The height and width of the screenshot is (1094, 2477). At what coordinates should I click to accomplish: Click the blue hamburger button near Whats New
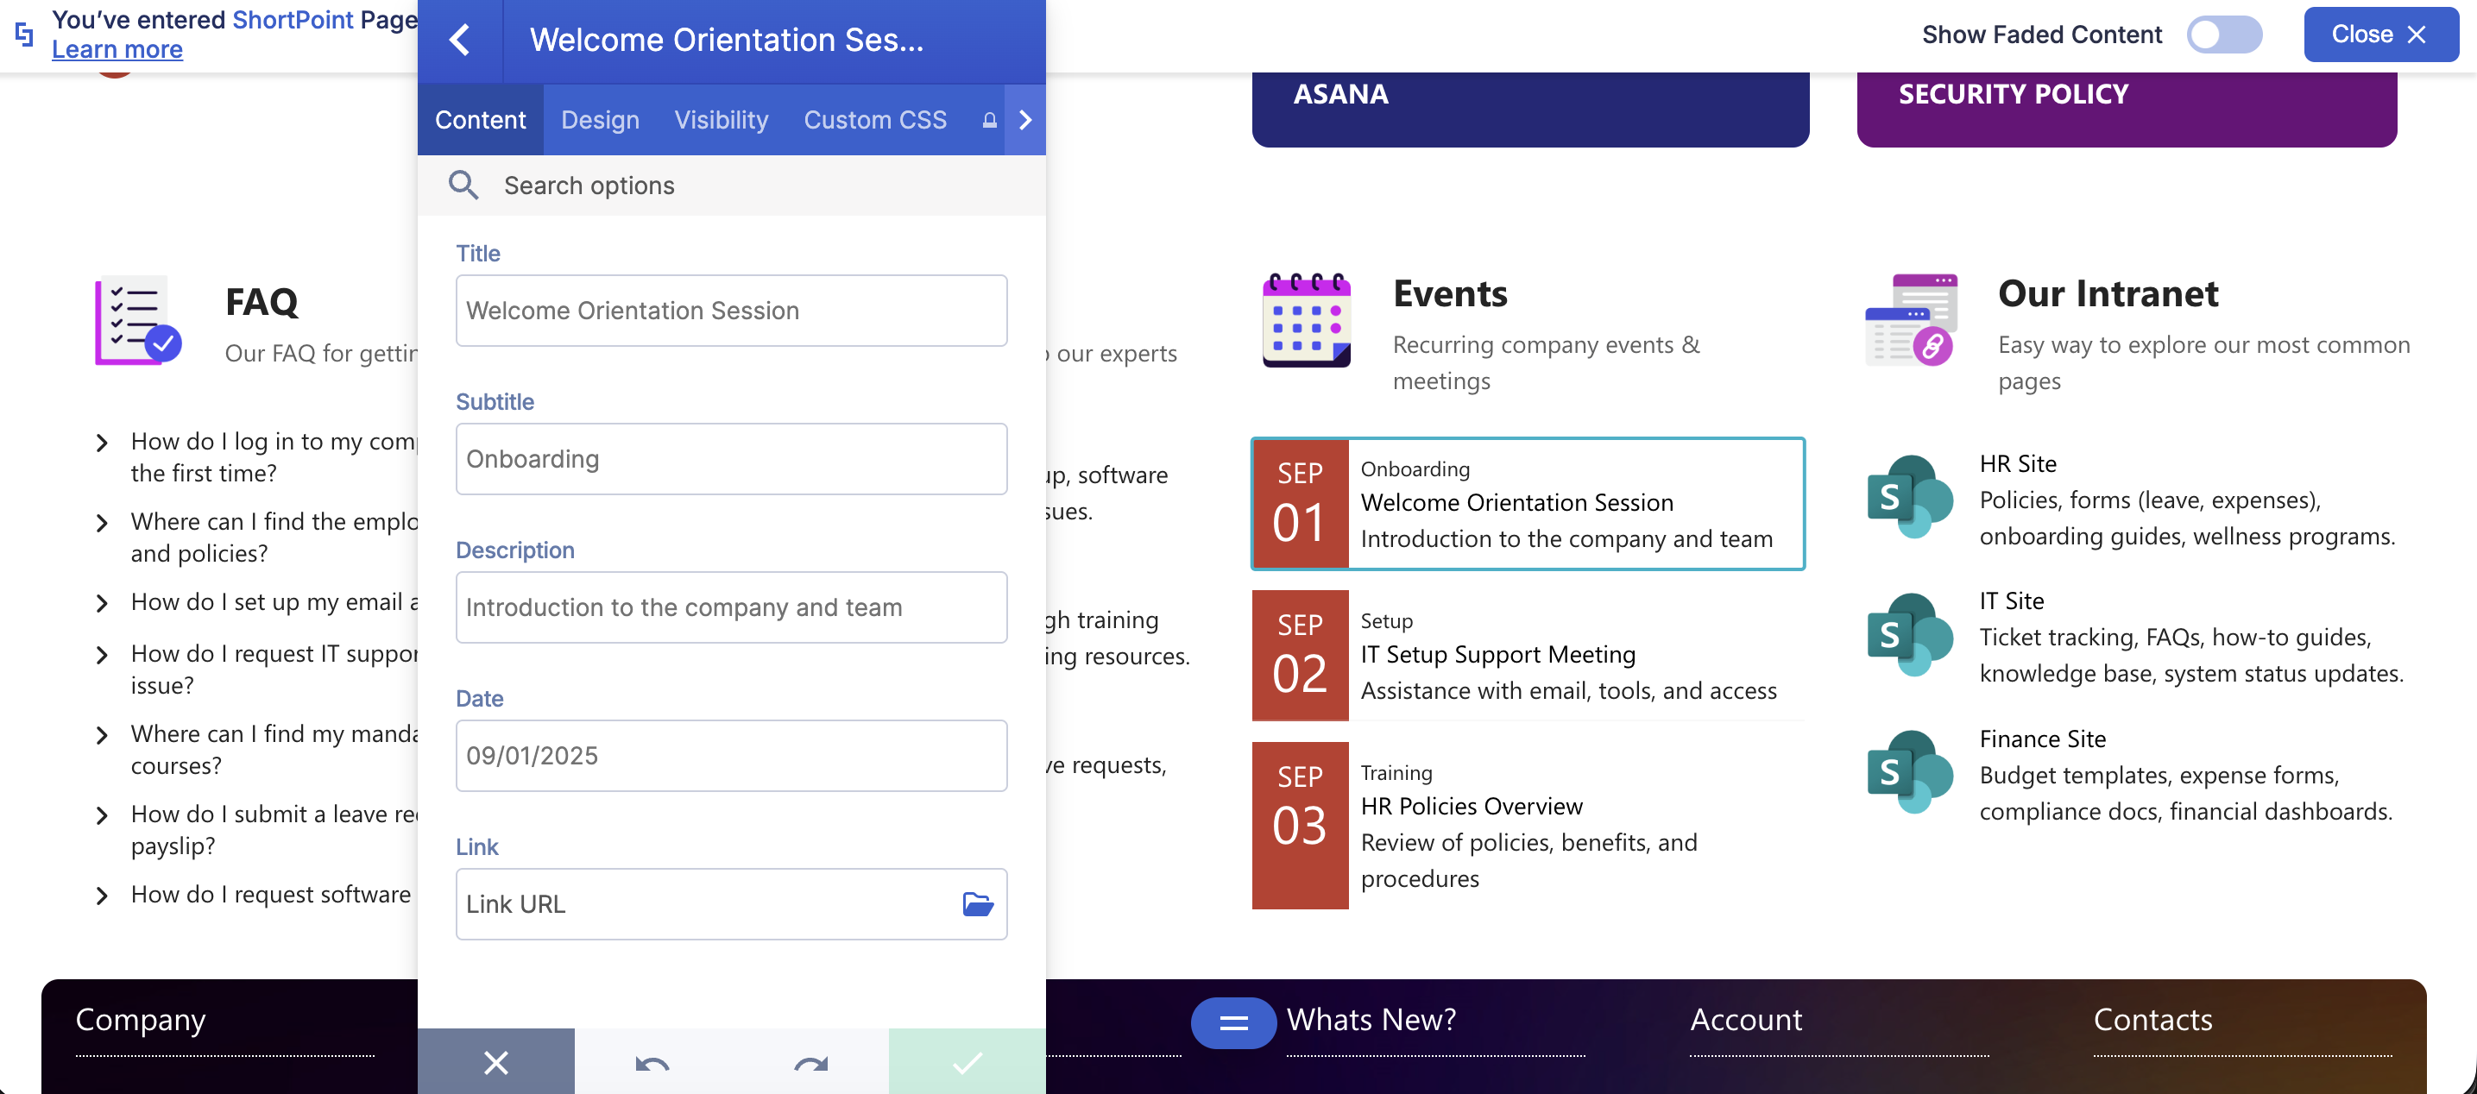1232,1022
